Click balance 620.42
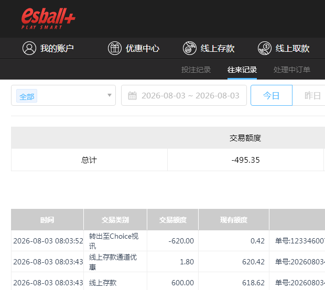Image resolution: width=325 pixels, height=290 pixels. 253,262
